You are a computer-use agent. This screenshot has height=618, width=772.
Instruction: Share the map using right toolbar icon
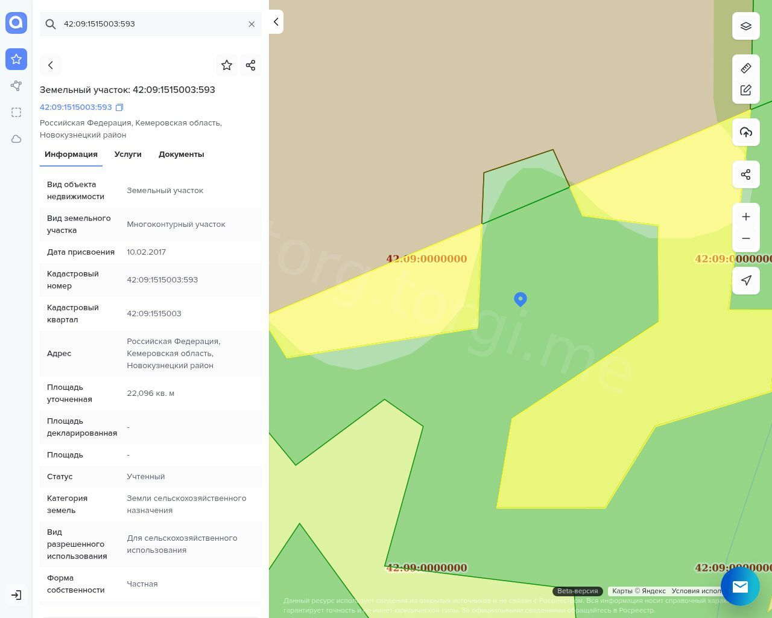[745, 174]
